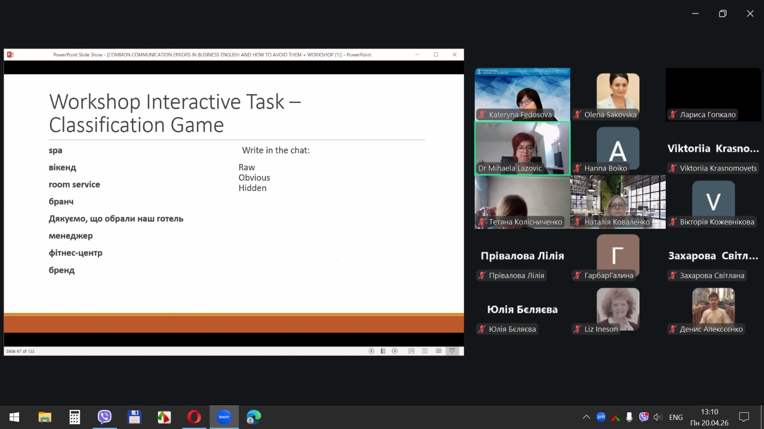Select Dr Mihaela Lazovic video tile

point(522,148)
